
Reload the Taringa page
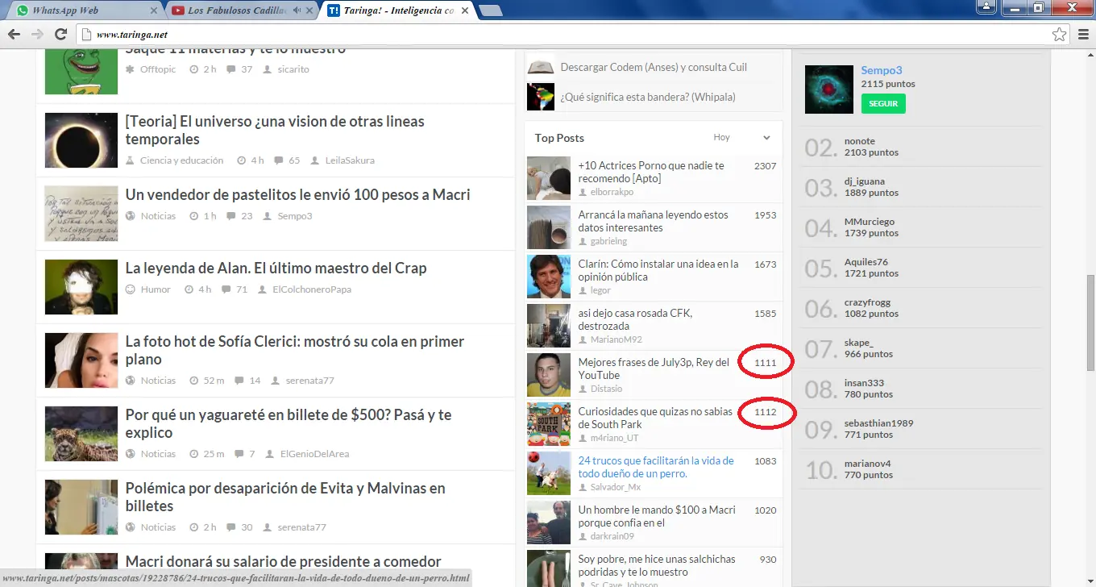pos(60,35)
